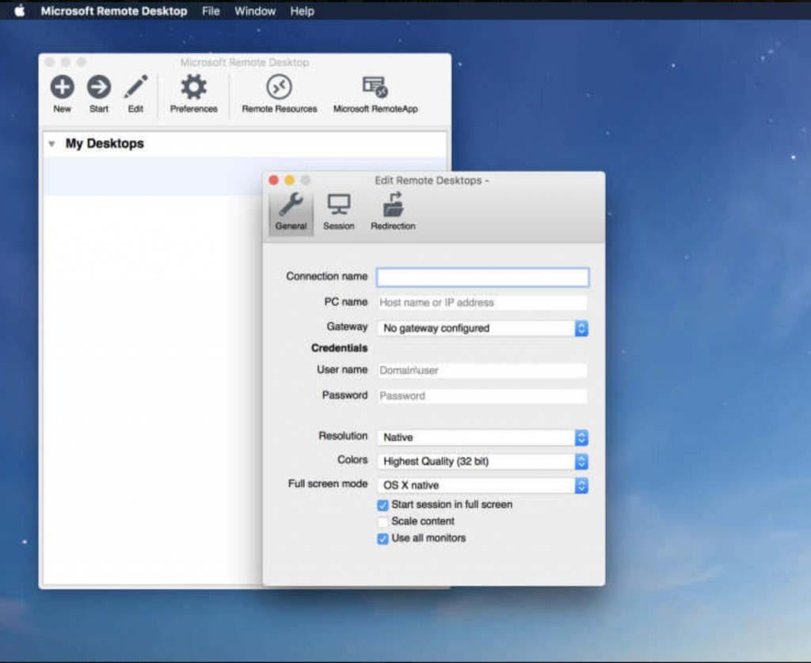Open the Redirection folder icon
The image size is (811, 663).
[x=393, y=206]
